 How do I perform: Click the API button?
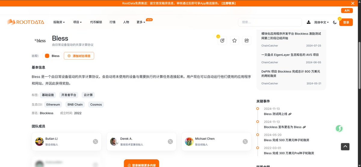tap(347, 10)
